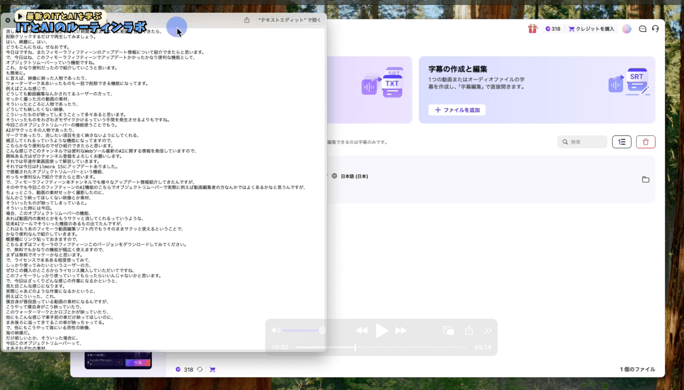
Task: Open the gift rewards icon
Action: point(532,29)
